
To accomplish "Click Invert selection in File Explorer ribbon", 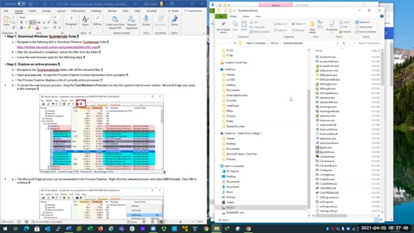I will click(366, 32).
